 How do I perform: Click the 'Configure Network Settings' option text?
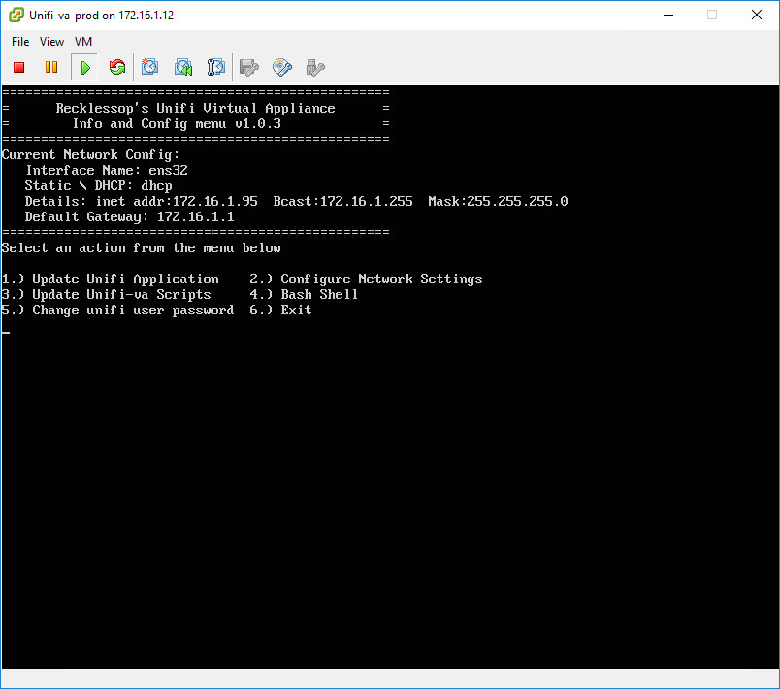381,279
